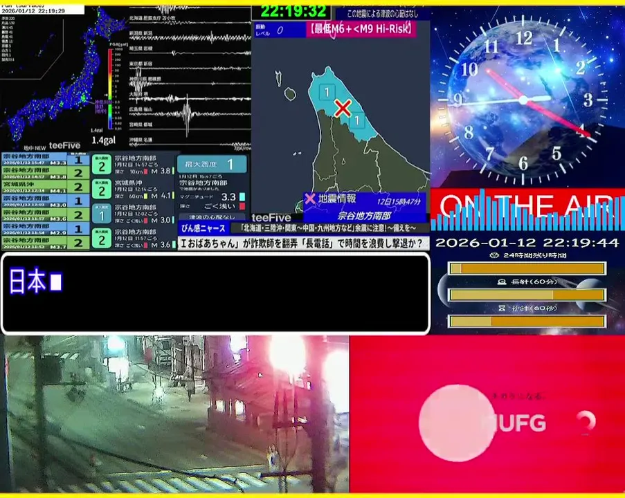Select the 宗谷地方南部 M3.7 list row
Image resolution: width=625 pixels, height=498 pixels.
pyautogui.click(x=46, y=243)
